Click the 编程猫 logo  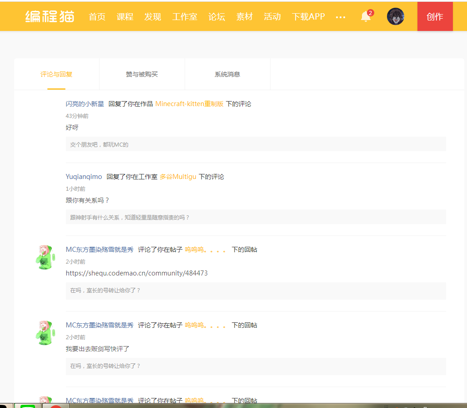(50, 16)
